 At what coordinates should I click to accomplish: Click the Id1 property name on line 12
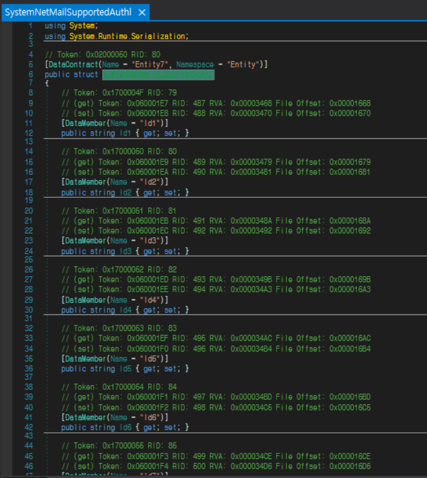[125, 133]
